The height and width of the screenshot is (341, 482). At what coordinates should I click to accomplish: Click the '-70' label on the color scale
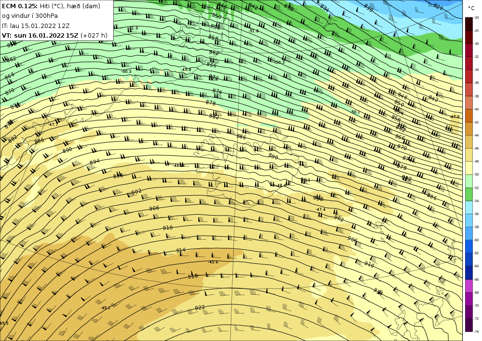477,306
